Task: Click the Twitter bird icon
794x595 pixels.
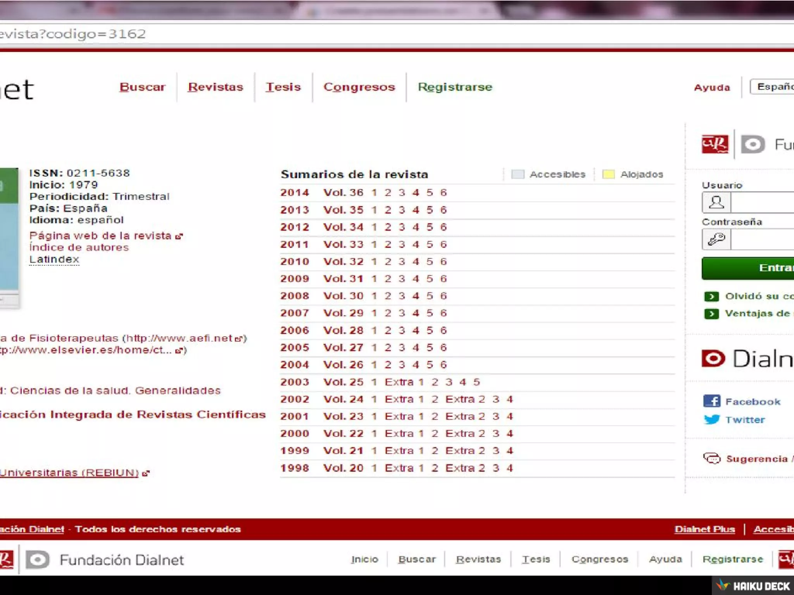Action: pyautogui.click(x=711, y=419)
